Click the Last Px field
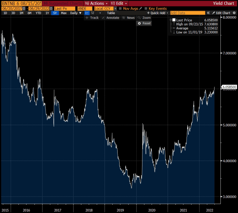238x213 pixels. click(65, 9)
